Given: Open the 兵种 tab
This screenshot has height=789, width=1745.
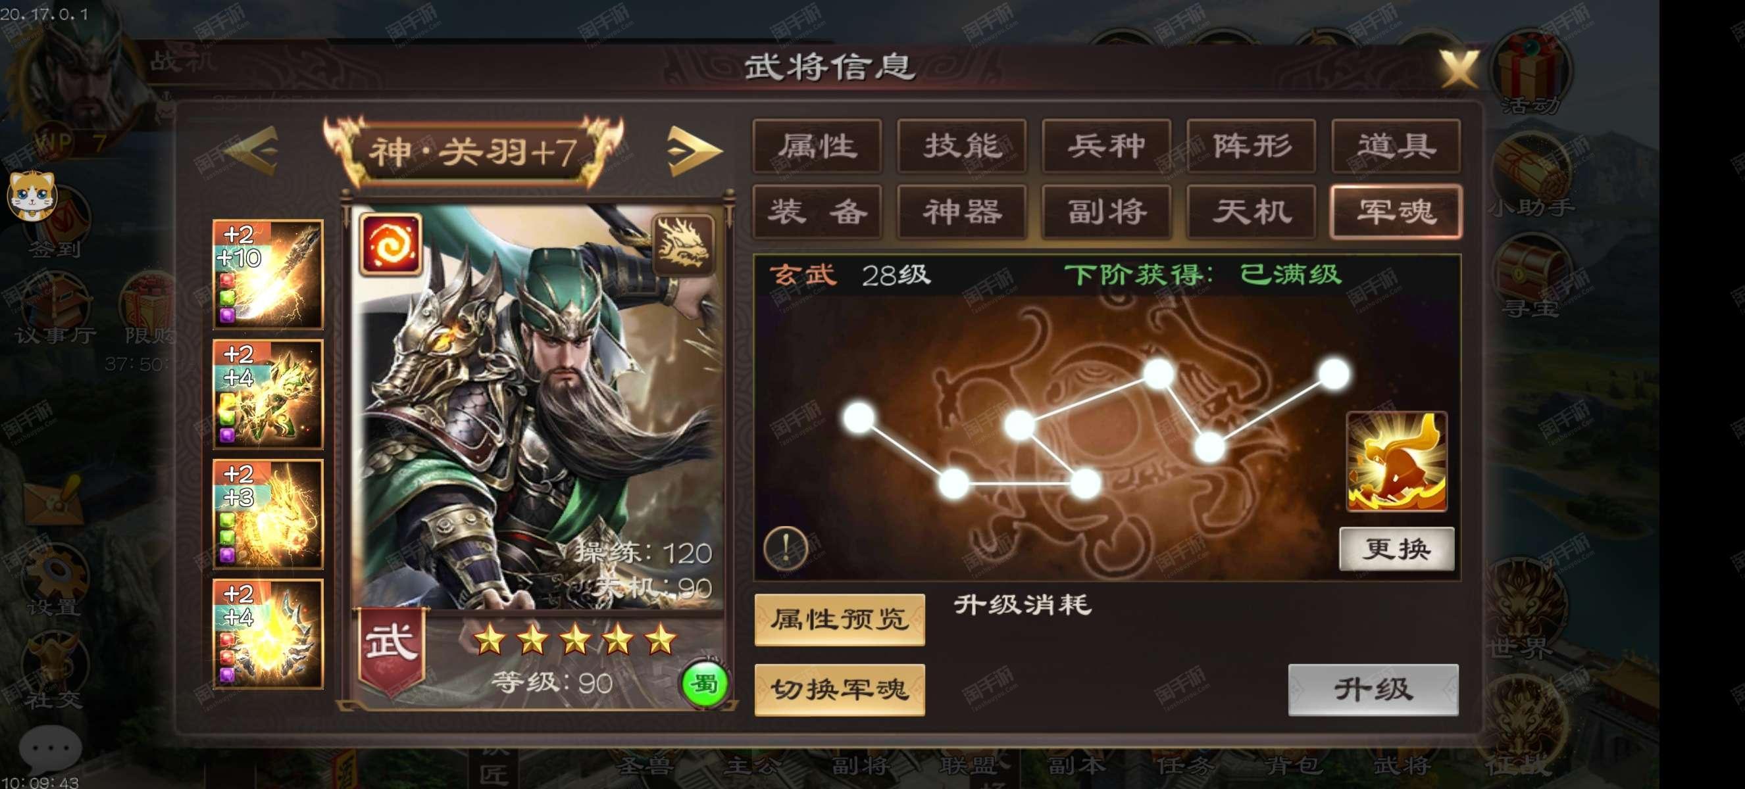Looking at the screenshot, I should tap(1106, 146).
